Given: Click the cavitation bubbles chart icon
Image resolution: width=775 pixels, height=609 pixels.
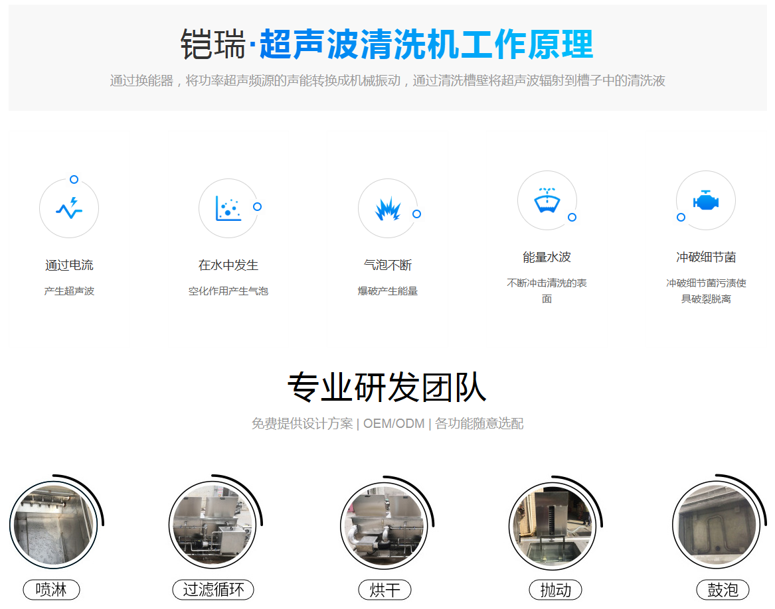Looking at the screenshot, I should click(x=228, y=208).
